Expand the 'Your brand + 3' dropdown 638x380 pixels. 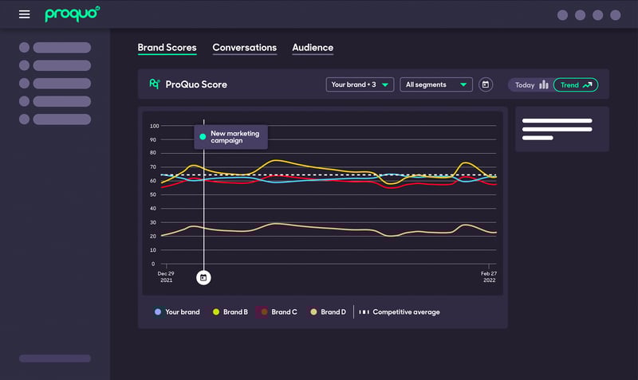point(360,84)
